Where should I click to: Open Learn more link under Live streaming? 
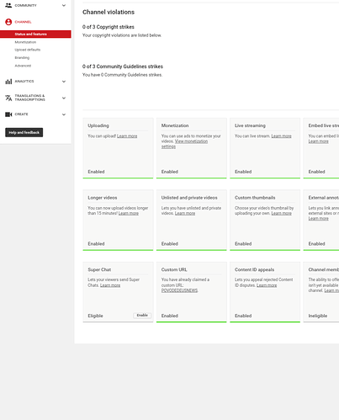coord(281,136)
